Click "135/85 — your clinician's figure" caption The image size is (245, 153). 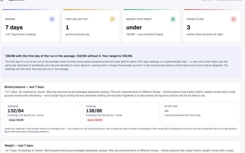pyautogui.click(x=145, y=34)
